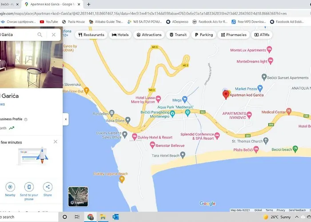Expand system tray hidden icons arrow
The width and height of the screenshot is (311, 222).
click(296, 217)
